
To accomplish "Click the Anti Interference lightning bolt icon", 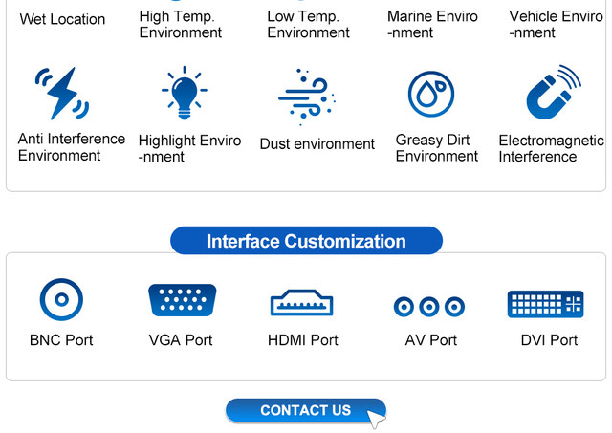I will 62,94.
